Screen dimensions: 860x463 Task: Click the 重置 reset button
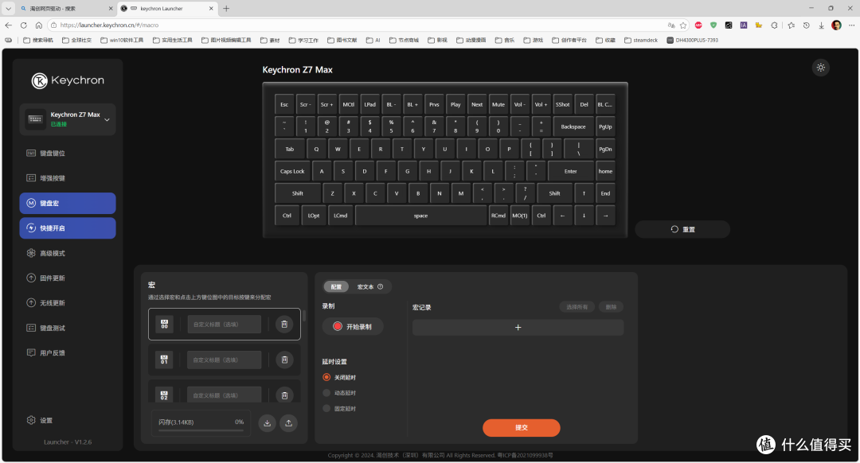point(682,229)
